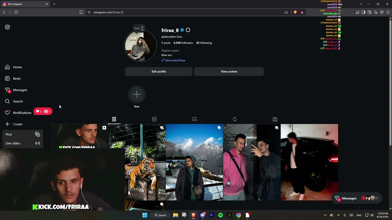
Task: Click the profile picture avatar
Action: pos(141,46)
